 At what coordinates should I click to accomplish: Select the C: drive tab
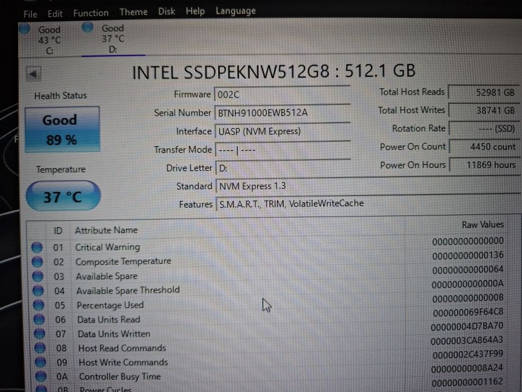pos(49,40)
